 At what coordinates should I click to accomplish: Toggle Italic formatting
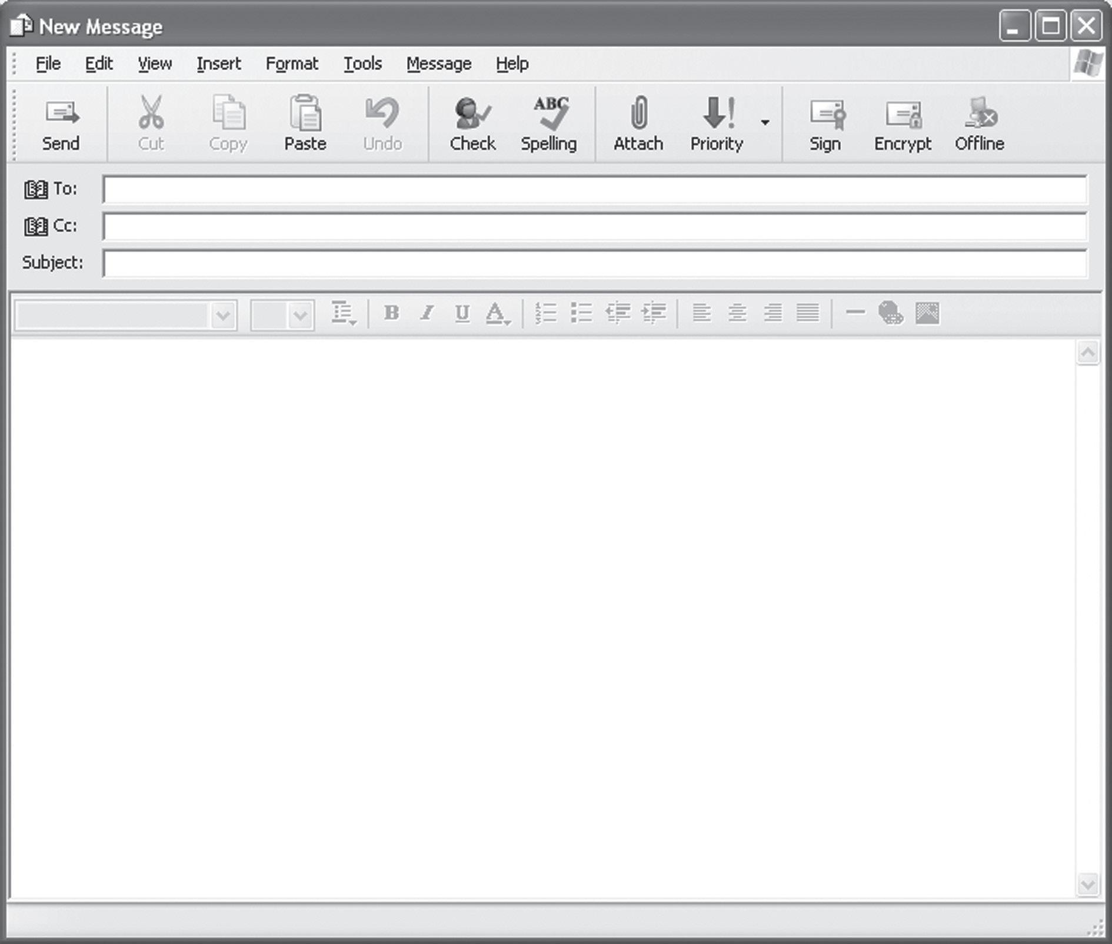click(427, 313)
